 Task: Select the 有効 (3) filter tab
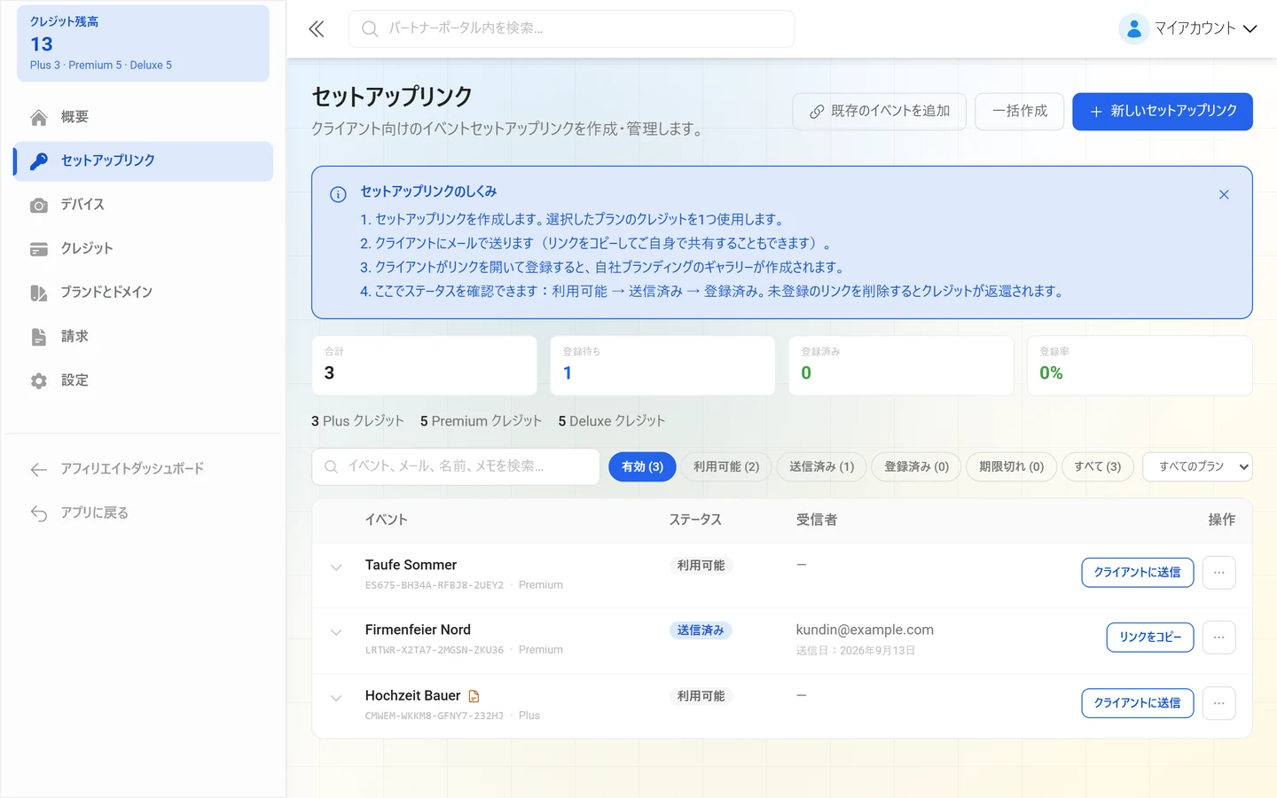642,466
